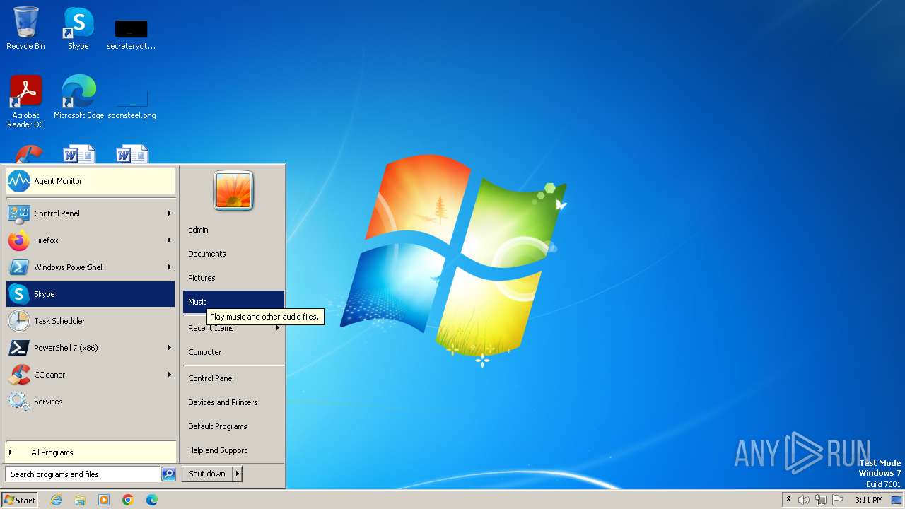Show hidden tray icons arrow
This screenshot has height=509, width=905.
(789, 500)
